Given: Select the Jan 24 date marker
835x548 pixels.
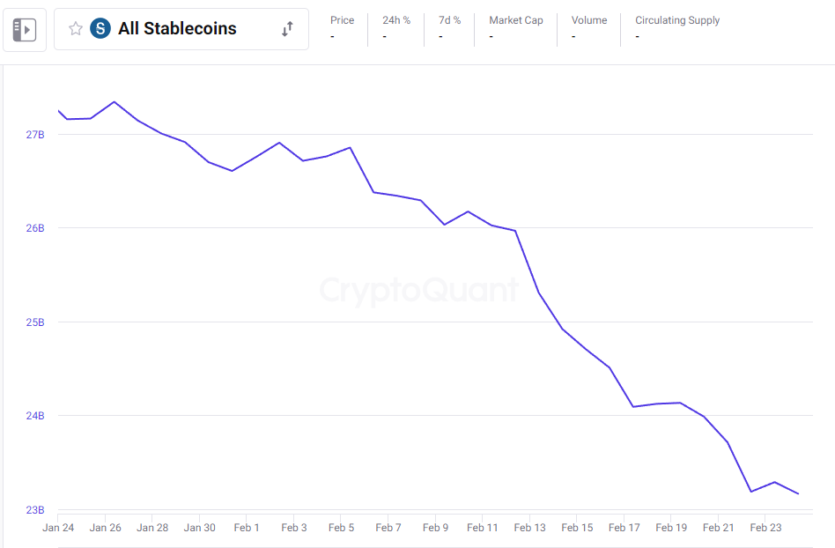Looking at the screenshot, I should point(58,528).
